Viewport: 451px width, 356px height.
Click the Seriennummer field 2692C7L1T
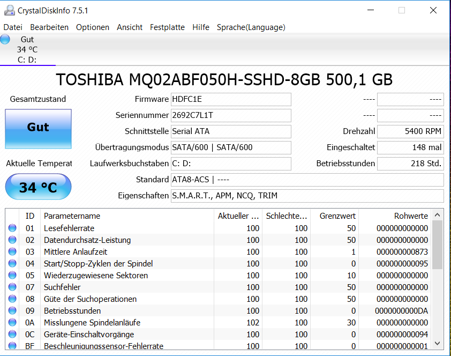click(x=231, y=115)
